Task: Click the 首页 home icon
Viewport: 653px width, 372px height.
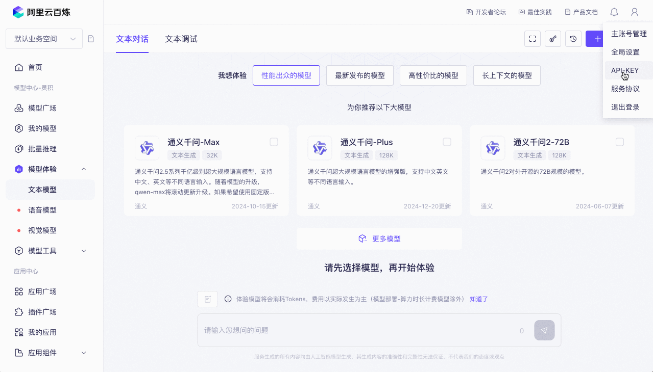Action: click(19, 67)
